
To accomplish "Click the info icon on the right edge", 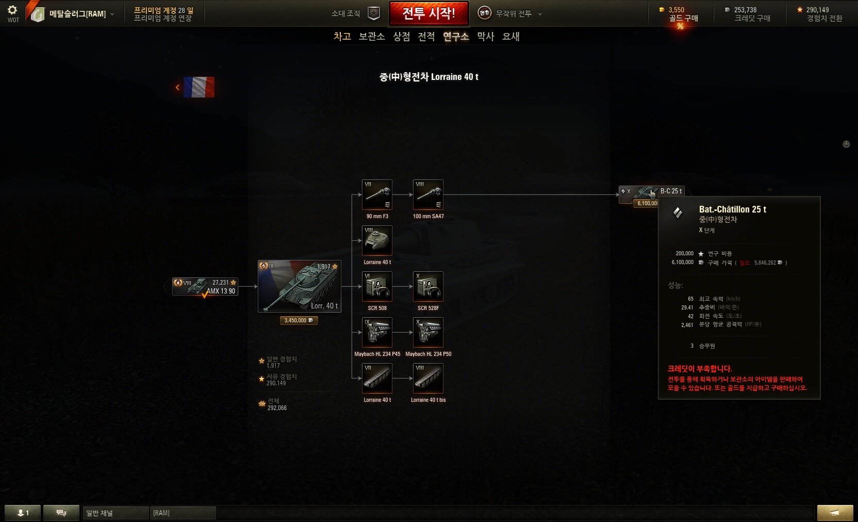I will click(x=846, y=144).
